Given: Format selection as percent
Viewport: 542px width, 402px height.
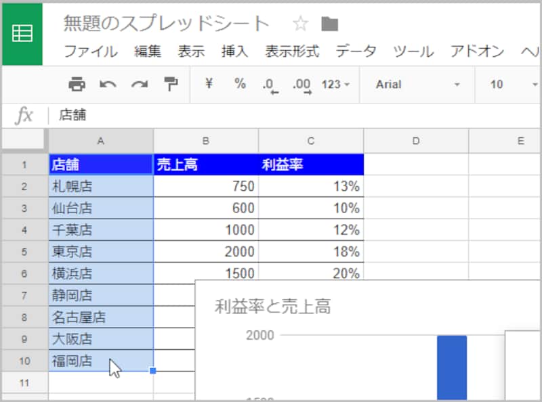Looking at the screenshot, I should tap(238, 85).
